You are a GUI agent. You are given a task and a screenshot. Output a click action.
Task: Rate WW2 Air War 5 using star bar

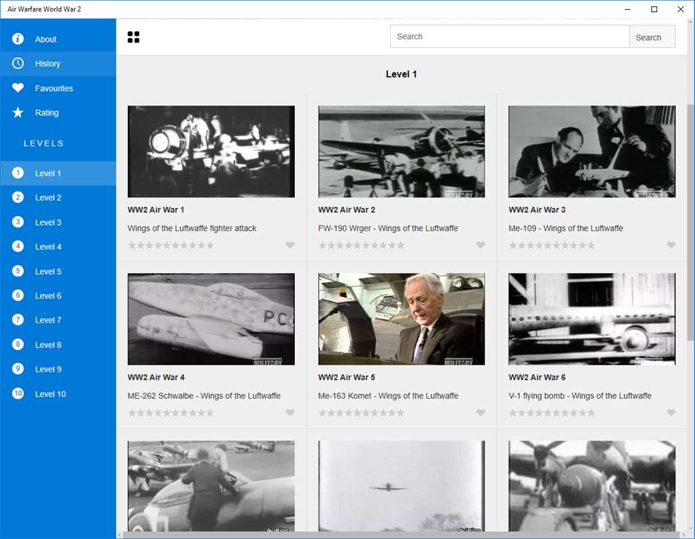pyautogui.click(x=361, y=413)
